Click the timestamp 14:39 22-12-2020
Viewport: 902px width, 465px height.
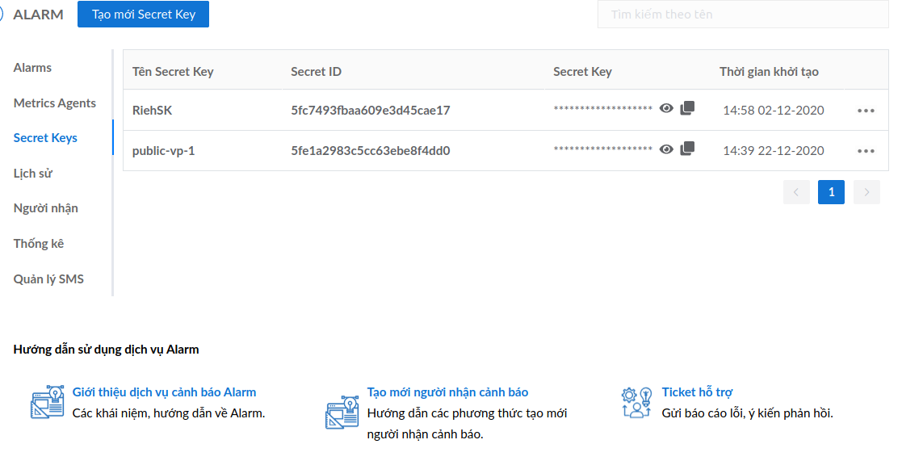[773, 151]
